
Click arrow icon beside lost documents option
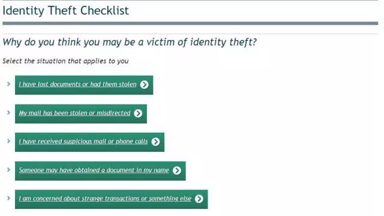[144, 85]
